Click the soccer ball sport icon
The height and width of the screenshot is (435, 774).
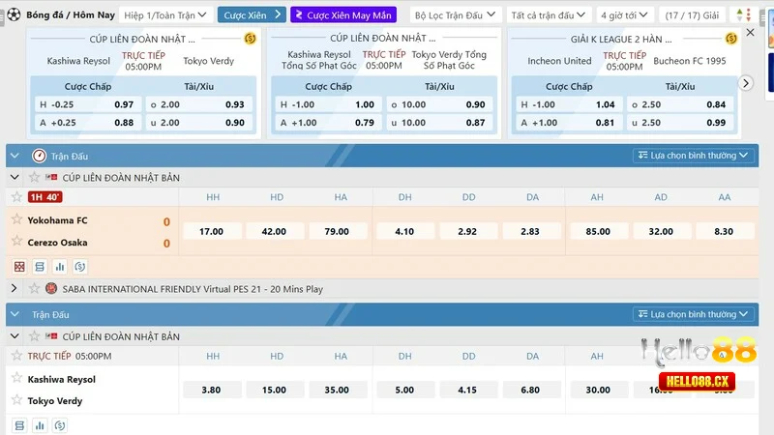14,14
